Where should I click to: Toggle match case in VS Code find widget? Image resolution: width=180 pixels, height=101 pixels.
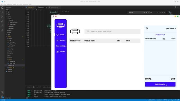(144, 12)
